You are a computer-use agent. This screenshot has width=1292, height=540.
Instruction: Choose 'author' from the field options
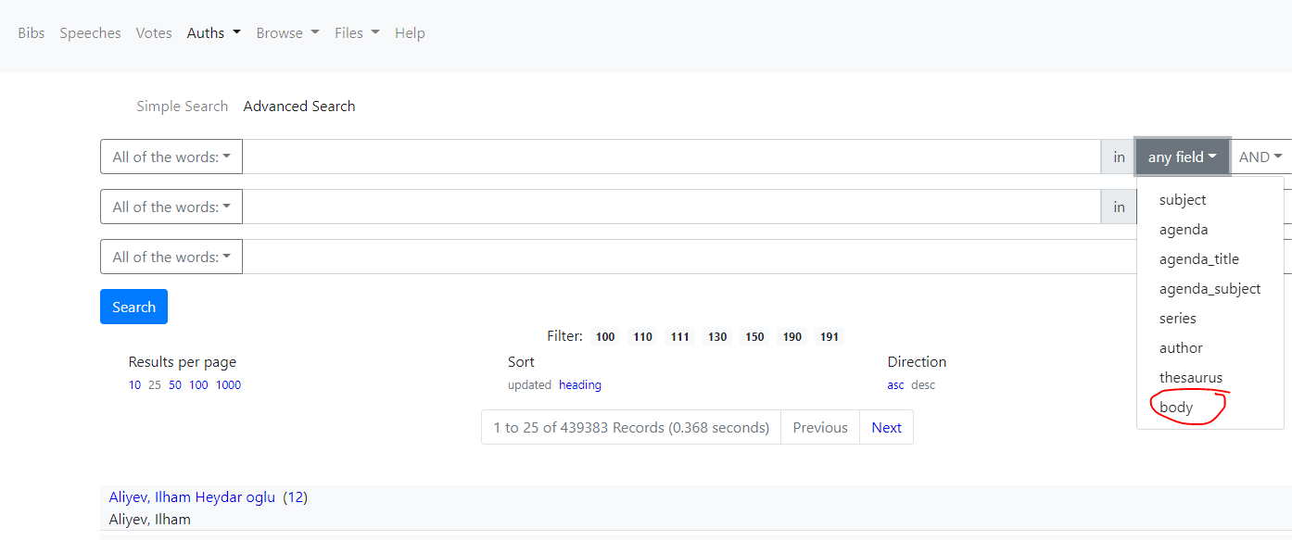pos(1181,347)
